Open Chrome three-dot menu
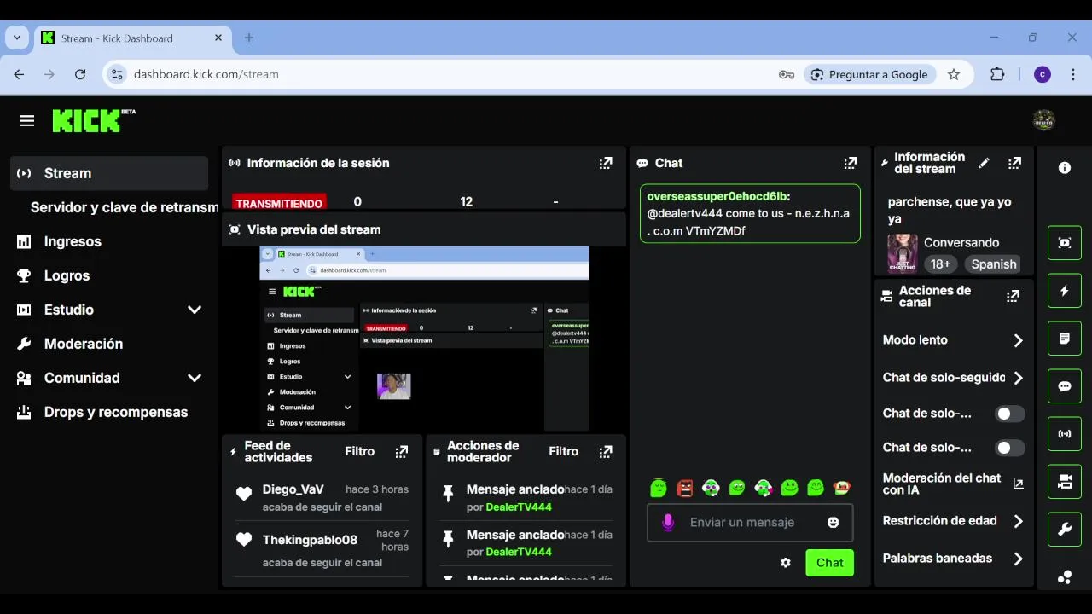This screenshot has height=614, width=1092. 1073,75
